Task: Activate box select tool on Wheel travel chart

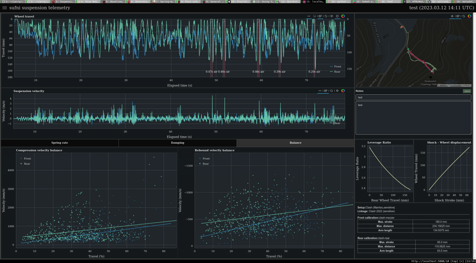Action: click(x=314, y=16)
